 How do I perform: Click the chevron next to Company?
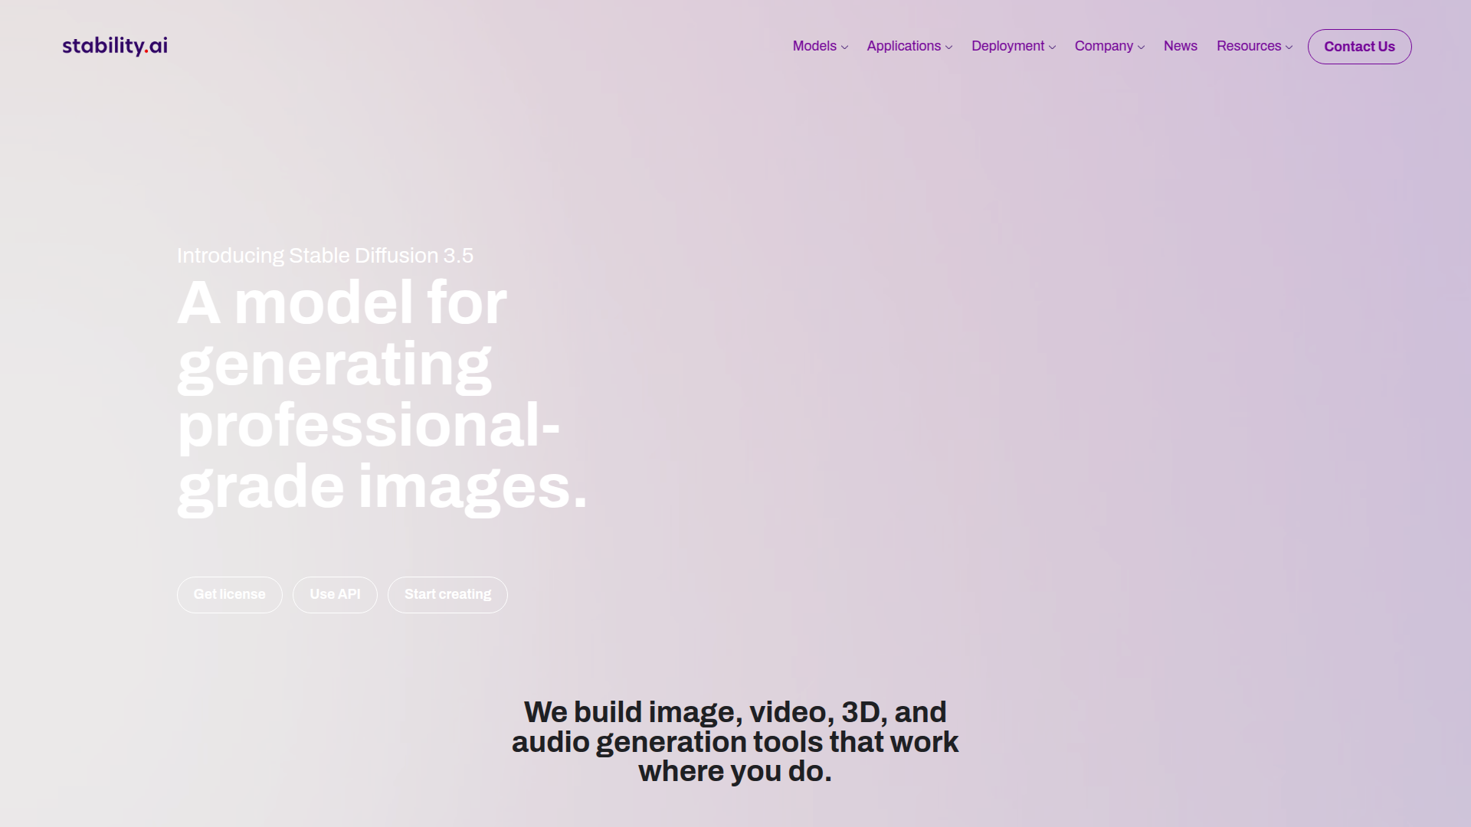1141,47
